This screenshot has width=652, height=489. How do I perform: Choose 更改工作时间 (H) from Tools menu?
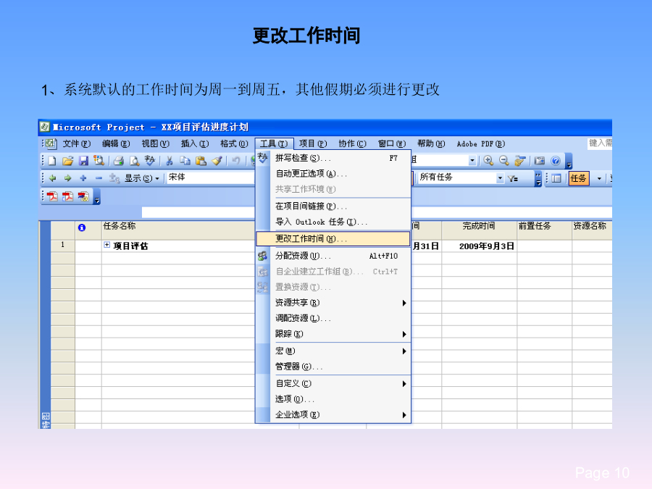[333, 238]
